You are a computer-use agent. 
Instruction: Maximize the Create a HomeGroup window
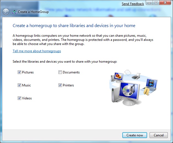[156, 3]
